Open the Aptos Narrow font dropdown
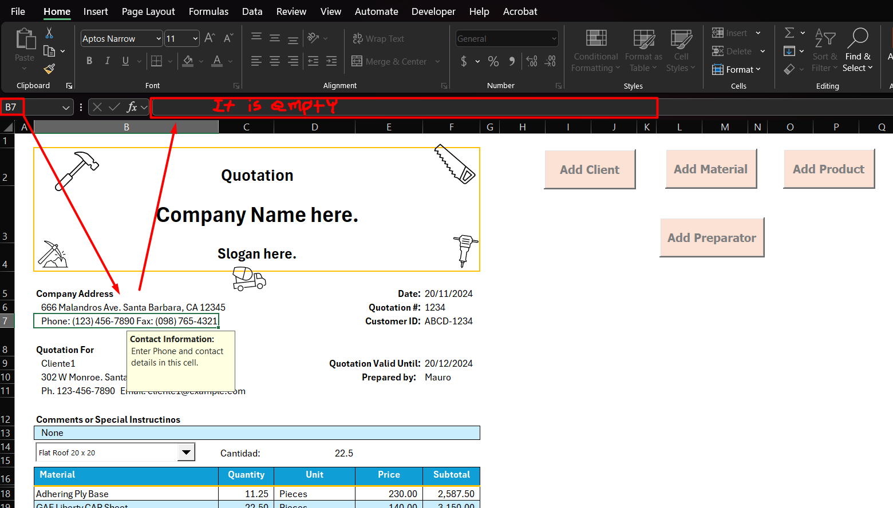 [159, 38]
